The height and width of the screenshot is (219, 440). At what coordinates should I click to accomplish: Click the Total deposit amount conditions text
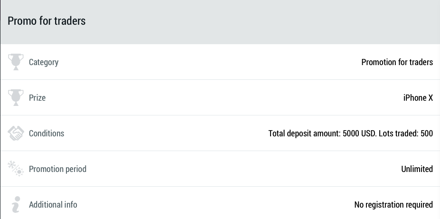point(322,133)
